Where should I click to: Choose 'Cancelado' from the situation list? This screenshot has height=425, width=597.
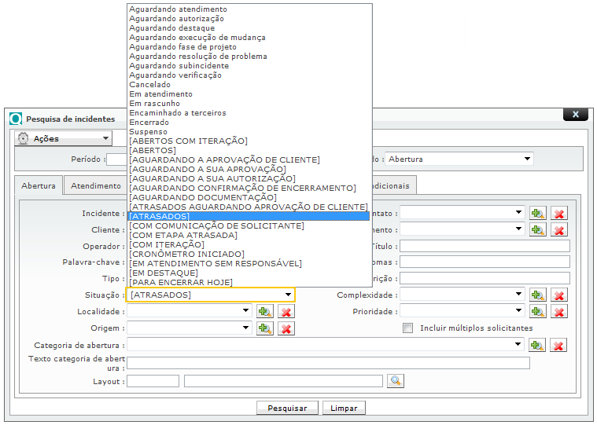tap(150, 85)
